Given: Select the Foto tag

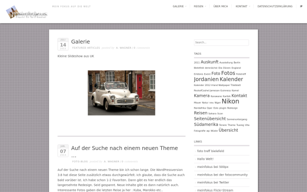Looking at the screenshot, I should (216, 73).
